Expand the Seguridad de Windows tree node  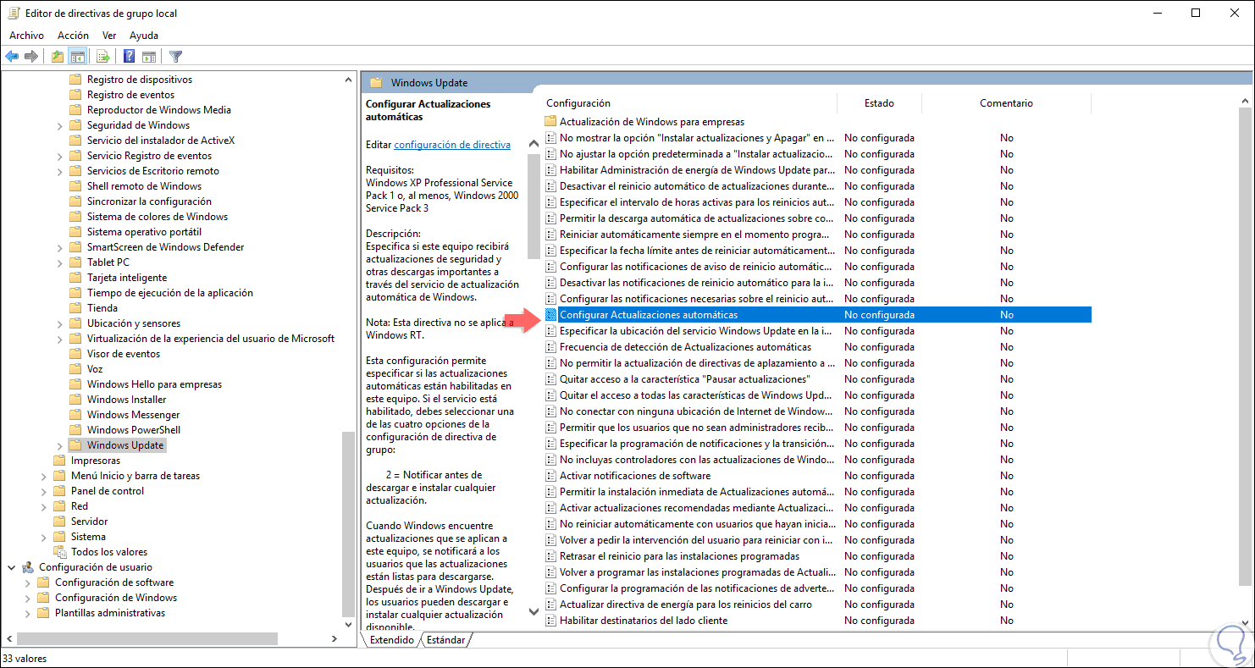pos(59,125)
